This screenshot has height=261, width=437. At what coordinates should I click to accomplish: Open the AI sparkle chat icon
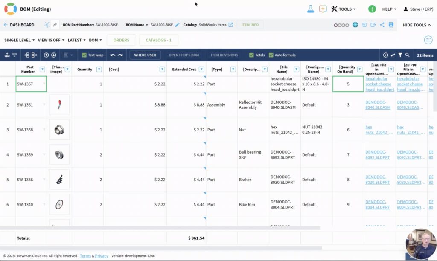[x=323, y=9]
